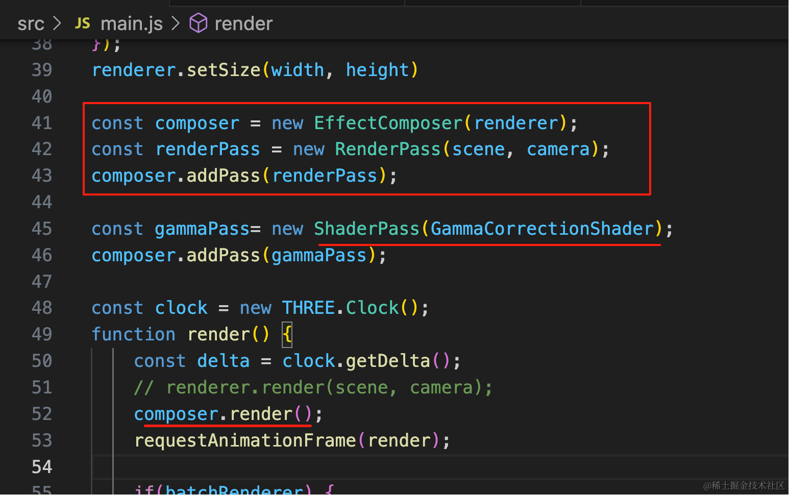The height and width of the screenshot is (495, 789).
Task: Click line number 52 in gutter
Action: pyautogui.click(x=42, y=414)
